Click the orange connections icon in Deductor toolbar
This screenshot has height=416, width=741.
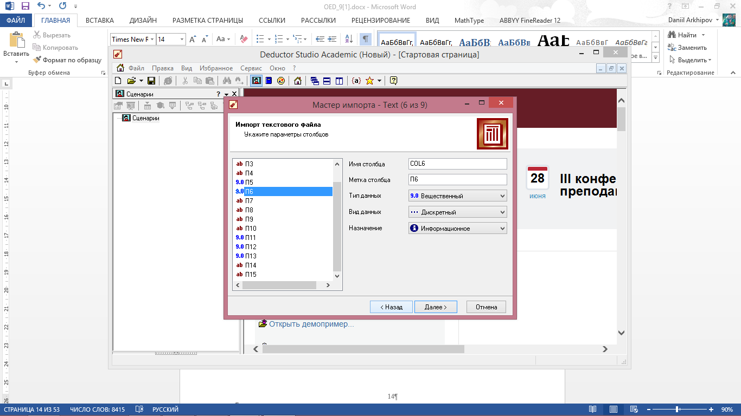[280, 81]
